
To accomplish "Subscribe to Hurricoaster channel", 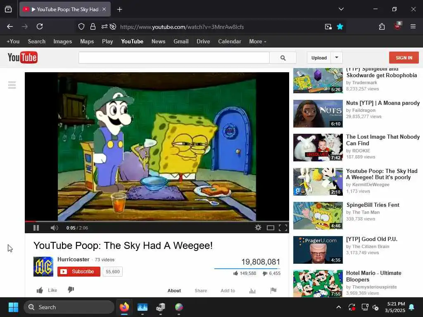I will pyautogui.click(x=79, y=272).
